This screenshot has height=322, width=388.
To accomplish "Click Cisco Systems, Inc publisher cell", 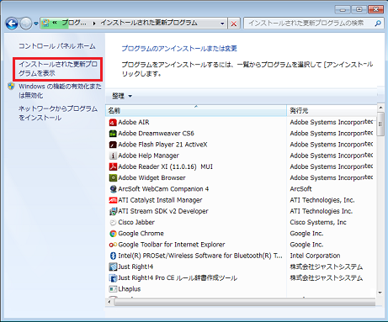I will pyautogui.click(x=318, y=223).
